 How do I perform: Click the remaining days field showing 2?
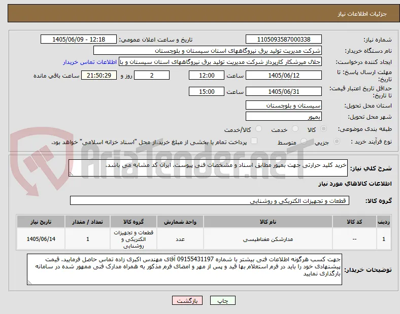coord(152,76)
